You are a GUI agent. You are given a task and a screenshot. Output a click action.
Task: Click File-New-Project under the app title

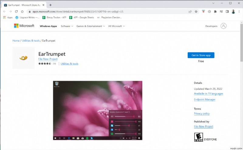pyautogui.click(x=48, y=59)
